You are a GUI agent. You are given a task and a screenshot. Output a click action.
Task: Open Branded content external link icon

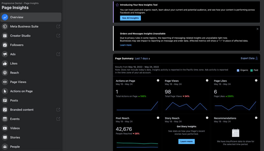click(x=58, y=110)
